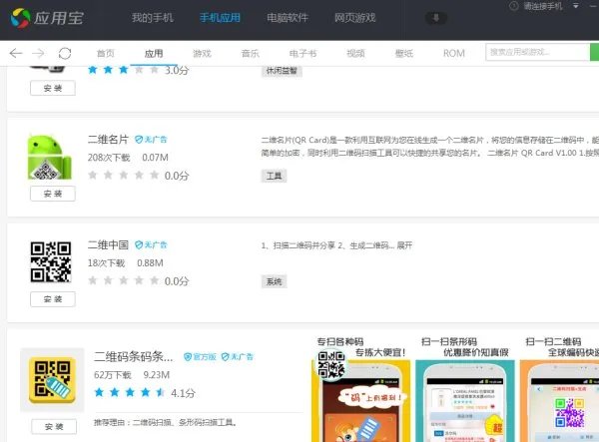Image resolution: width=599 pixels, height=442 pixels.
Task: Click the 208次下载 text
Action: [x=109, y=158]
